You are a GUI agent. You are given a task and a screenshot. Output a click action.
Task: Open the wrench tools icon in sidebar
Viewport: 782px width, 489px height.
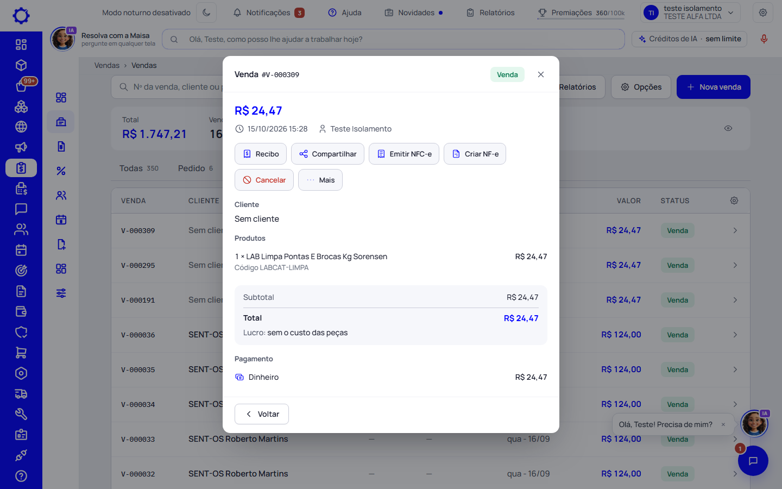pyautogui.click(x=21, y=414)
